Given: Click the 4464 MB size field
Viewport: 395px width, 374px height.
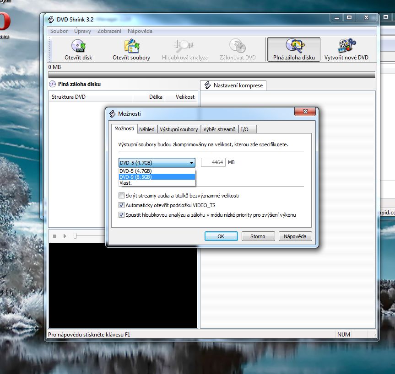Looking at the screenshot, I should [213, 162].
